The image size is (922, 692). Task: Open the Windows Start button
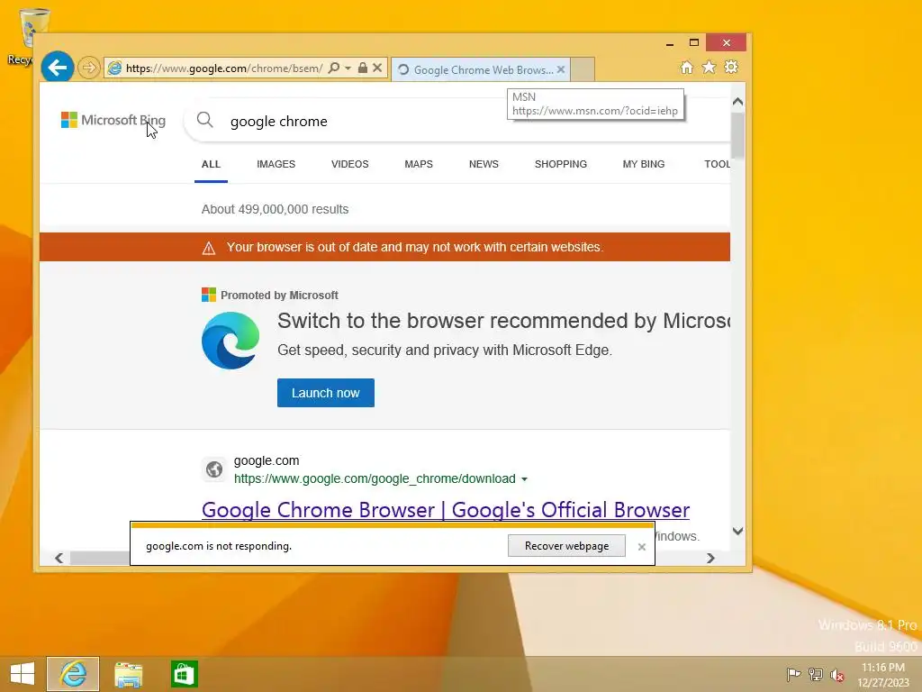tap(23, 674)
